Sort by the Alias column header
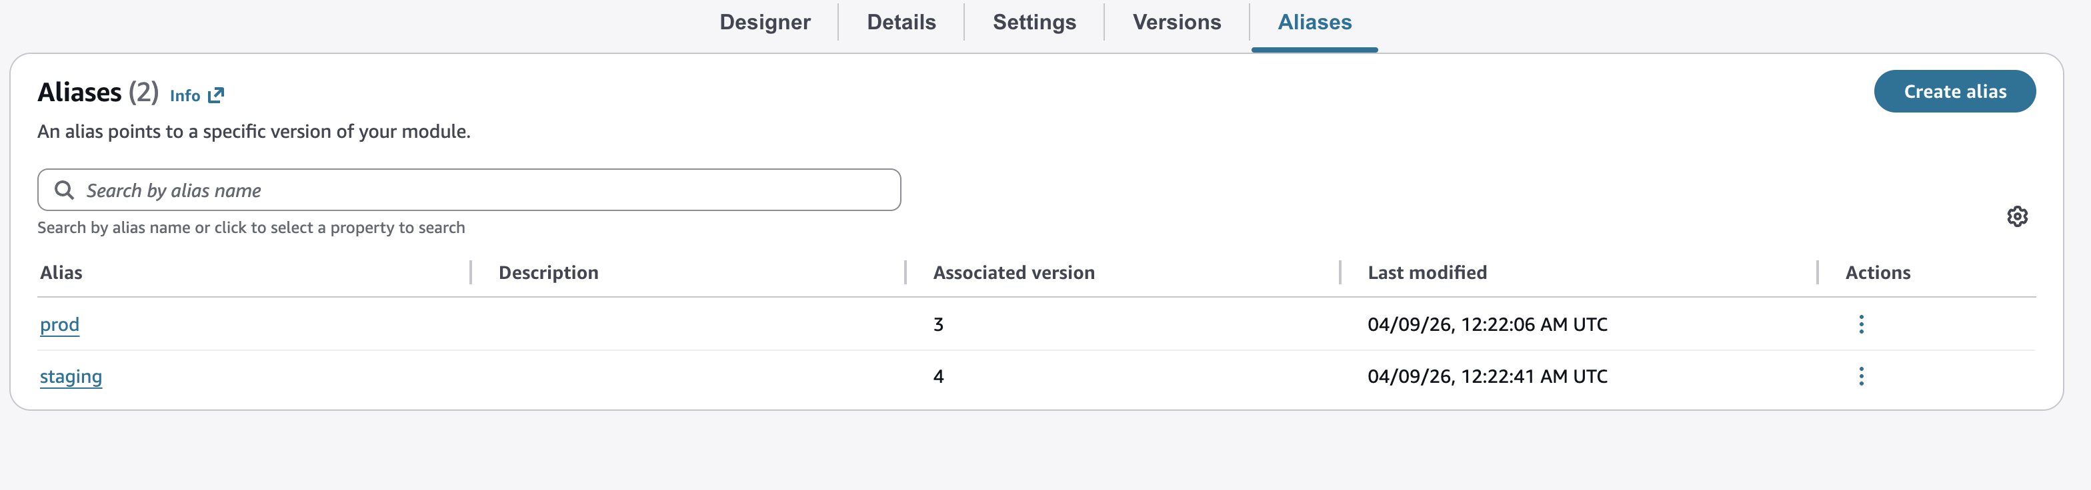 click(x=61, y=273)
